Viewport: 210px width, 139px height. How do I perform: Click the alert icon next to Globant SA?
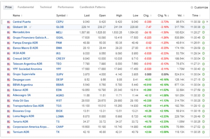pyautogui.click(x=30, y=27)
